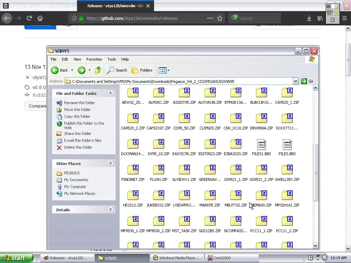
Task: Toggle the Folders pane button
Action: point(142,70)
